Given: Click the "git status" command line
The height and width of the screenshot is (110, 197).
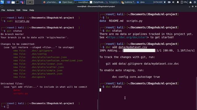Looking at the screenshot, I should pos(14,31).
